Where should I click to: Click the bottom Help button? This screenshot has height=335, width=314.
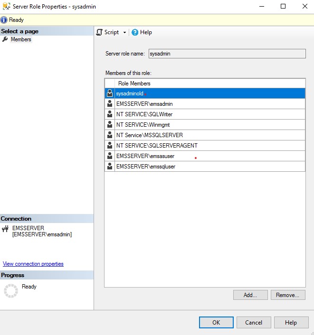(291, 322)
